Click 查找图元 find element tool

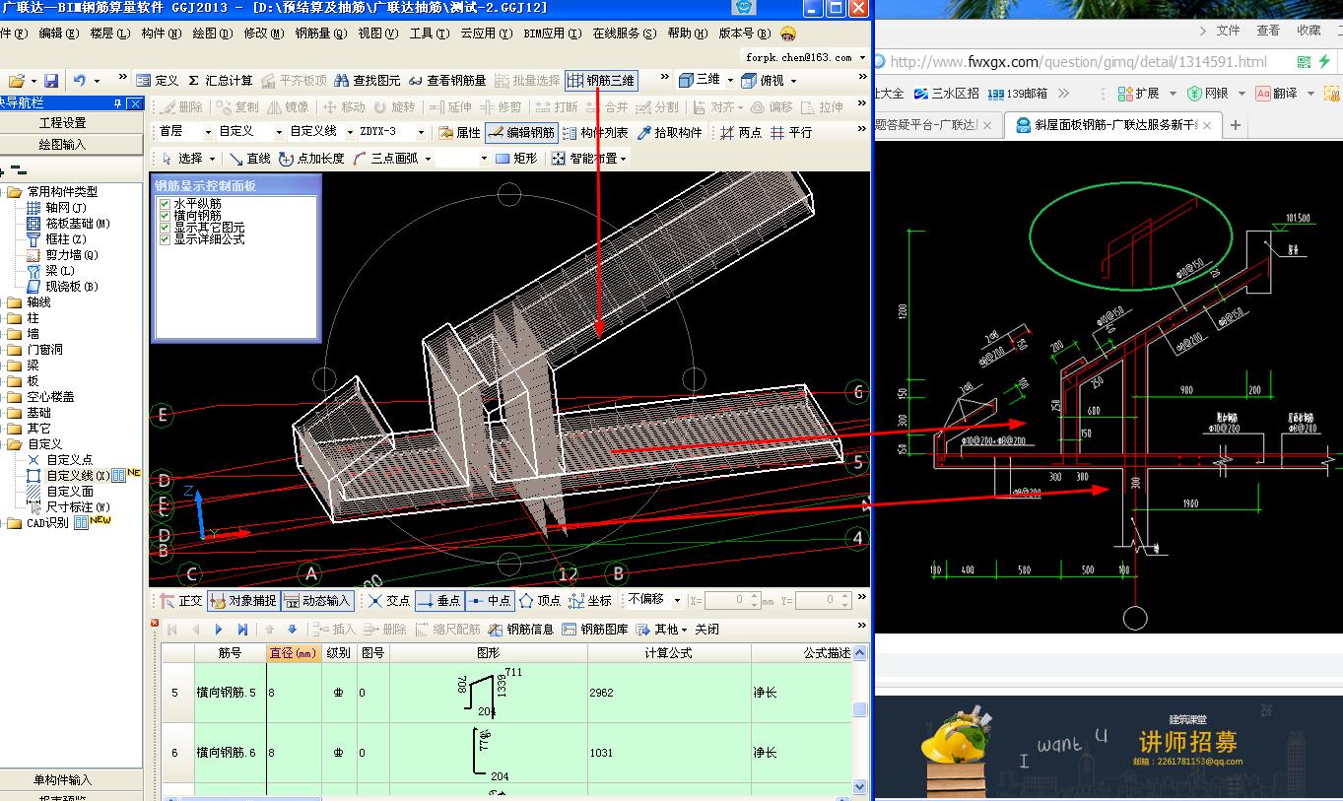pos(368,81)
